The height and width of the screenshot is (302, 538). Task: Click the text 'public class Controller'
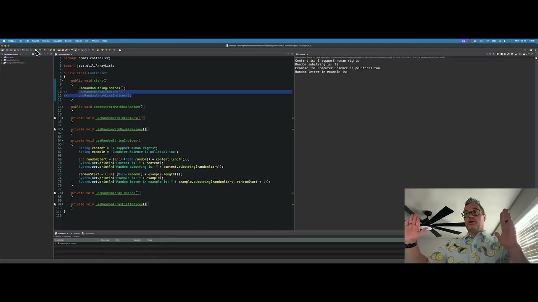coord(85,73)
